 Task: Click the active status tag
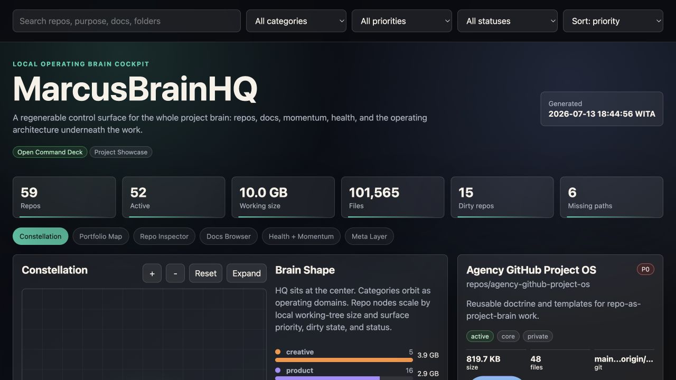click(x=480, y=336)
